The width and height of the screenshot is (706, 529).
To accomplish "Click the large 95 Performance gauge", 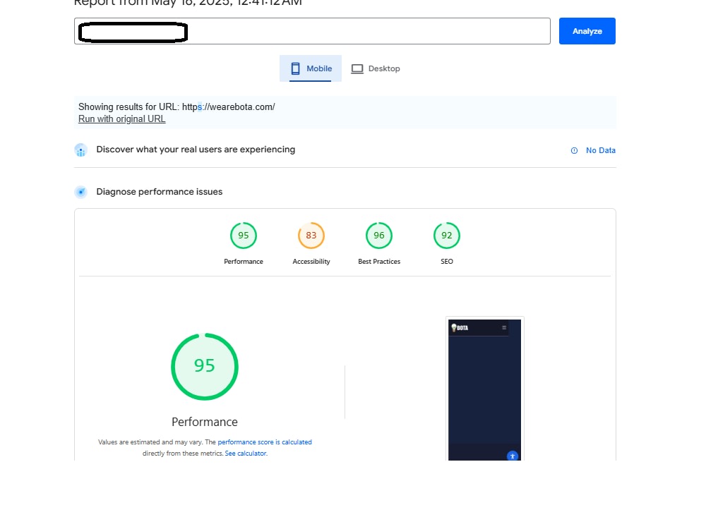I will (205, 367).
